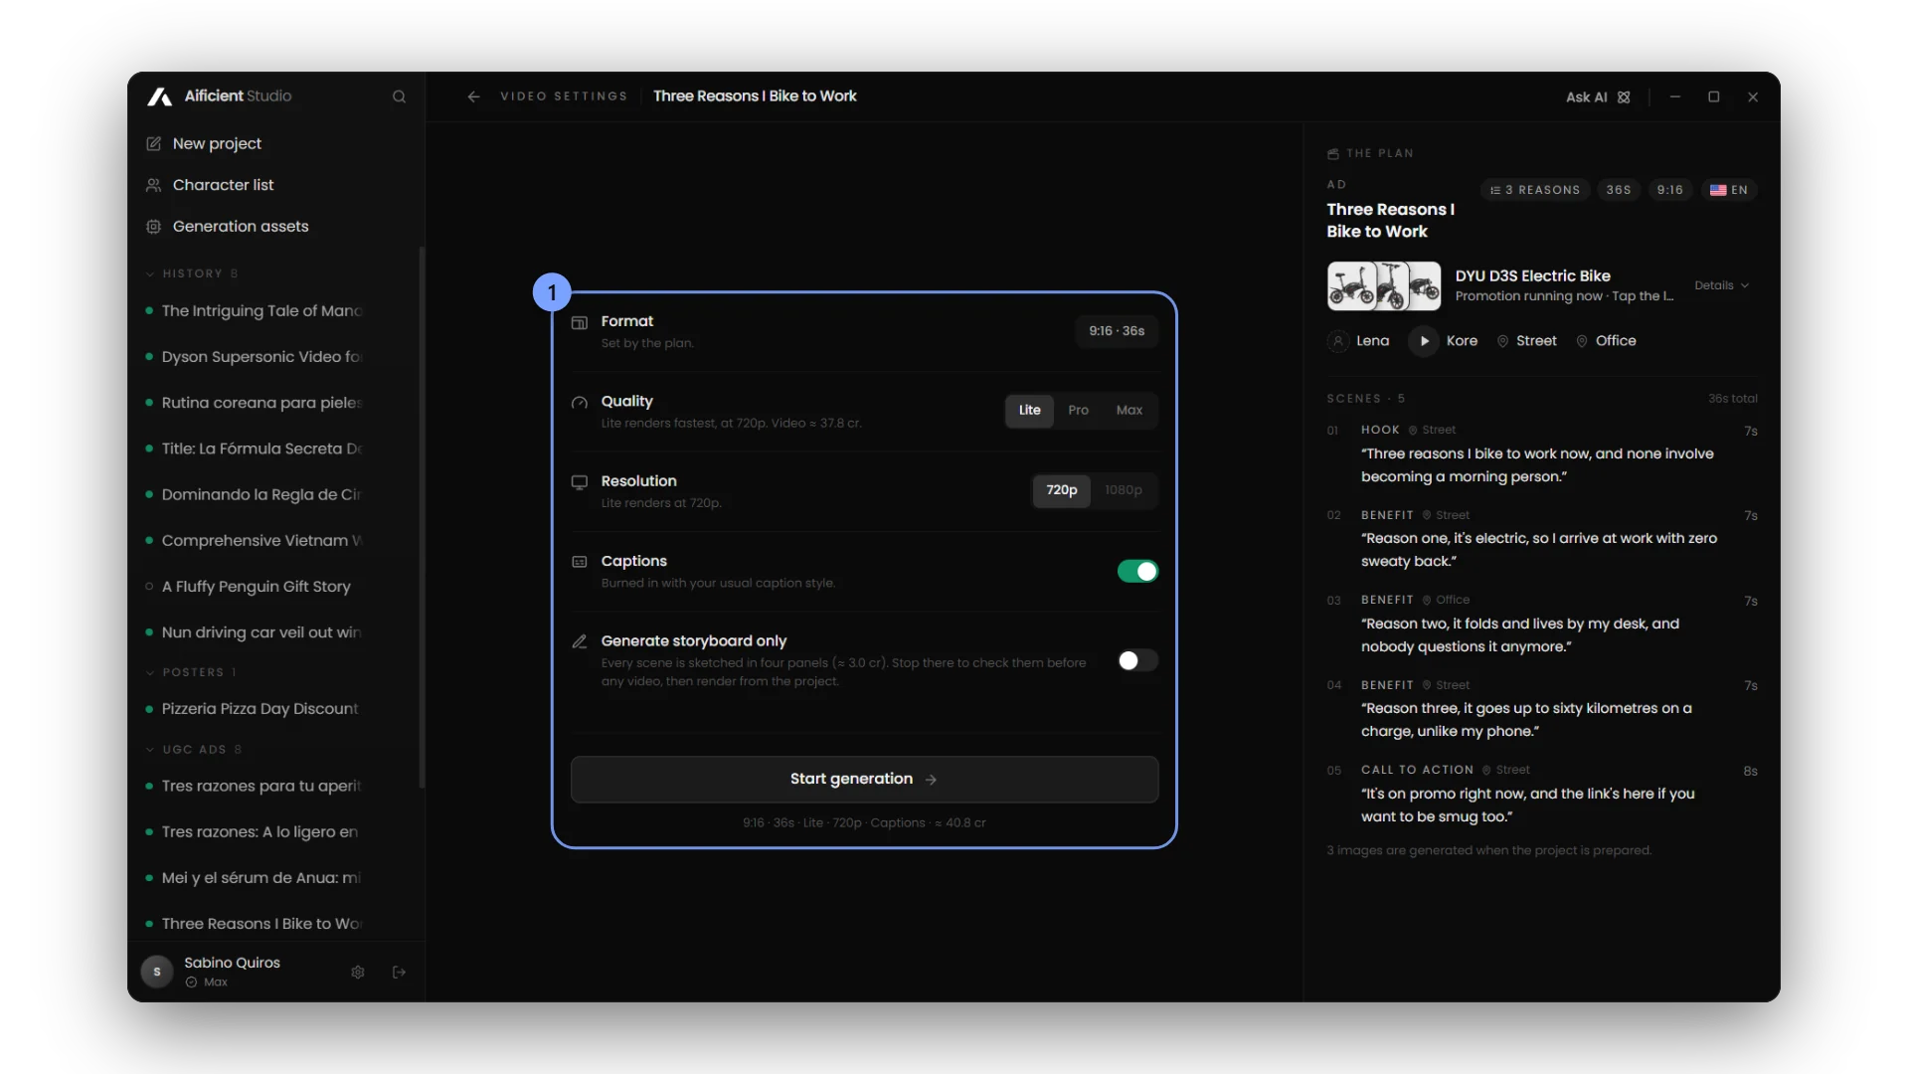Select scene 03 Benefit Office script text
The height and width of the screenshot is (1074, 1909).
1519,634
